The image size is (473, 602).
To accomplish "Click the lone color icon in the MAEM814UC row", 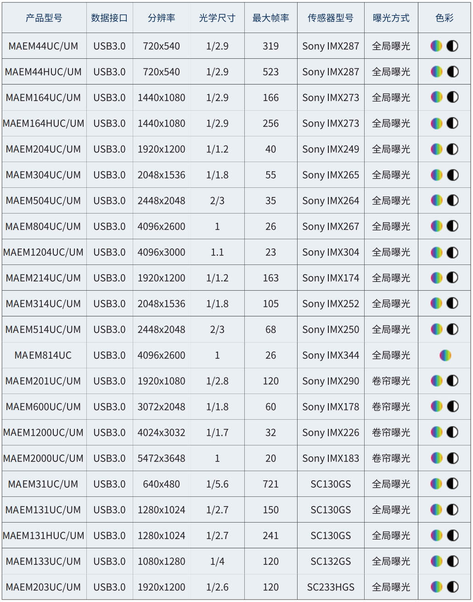I will 445,355.
